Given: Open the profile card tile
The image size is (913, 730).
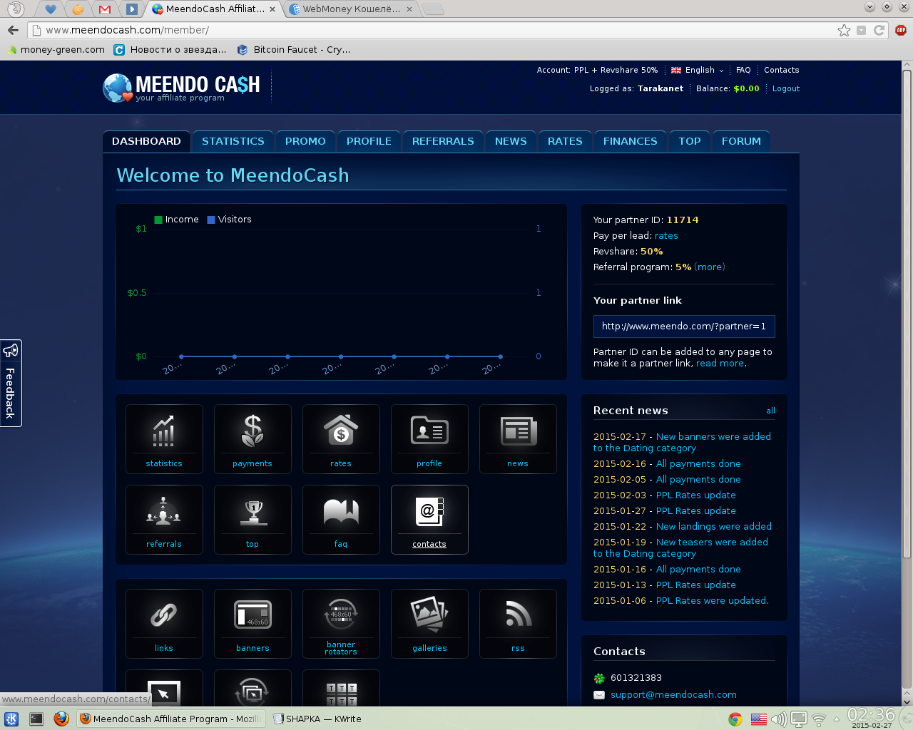Looking at the screenshot, I should pyautogui.click(x=429, y=439).
